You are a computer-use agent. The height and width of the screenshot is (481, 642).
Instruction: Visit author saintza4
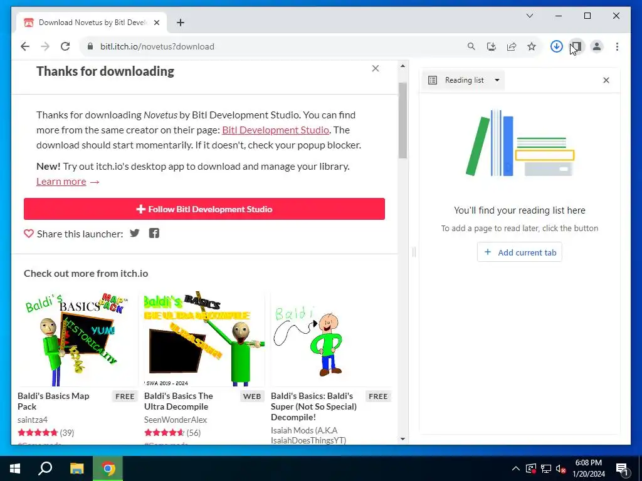[x=33, y=420]
